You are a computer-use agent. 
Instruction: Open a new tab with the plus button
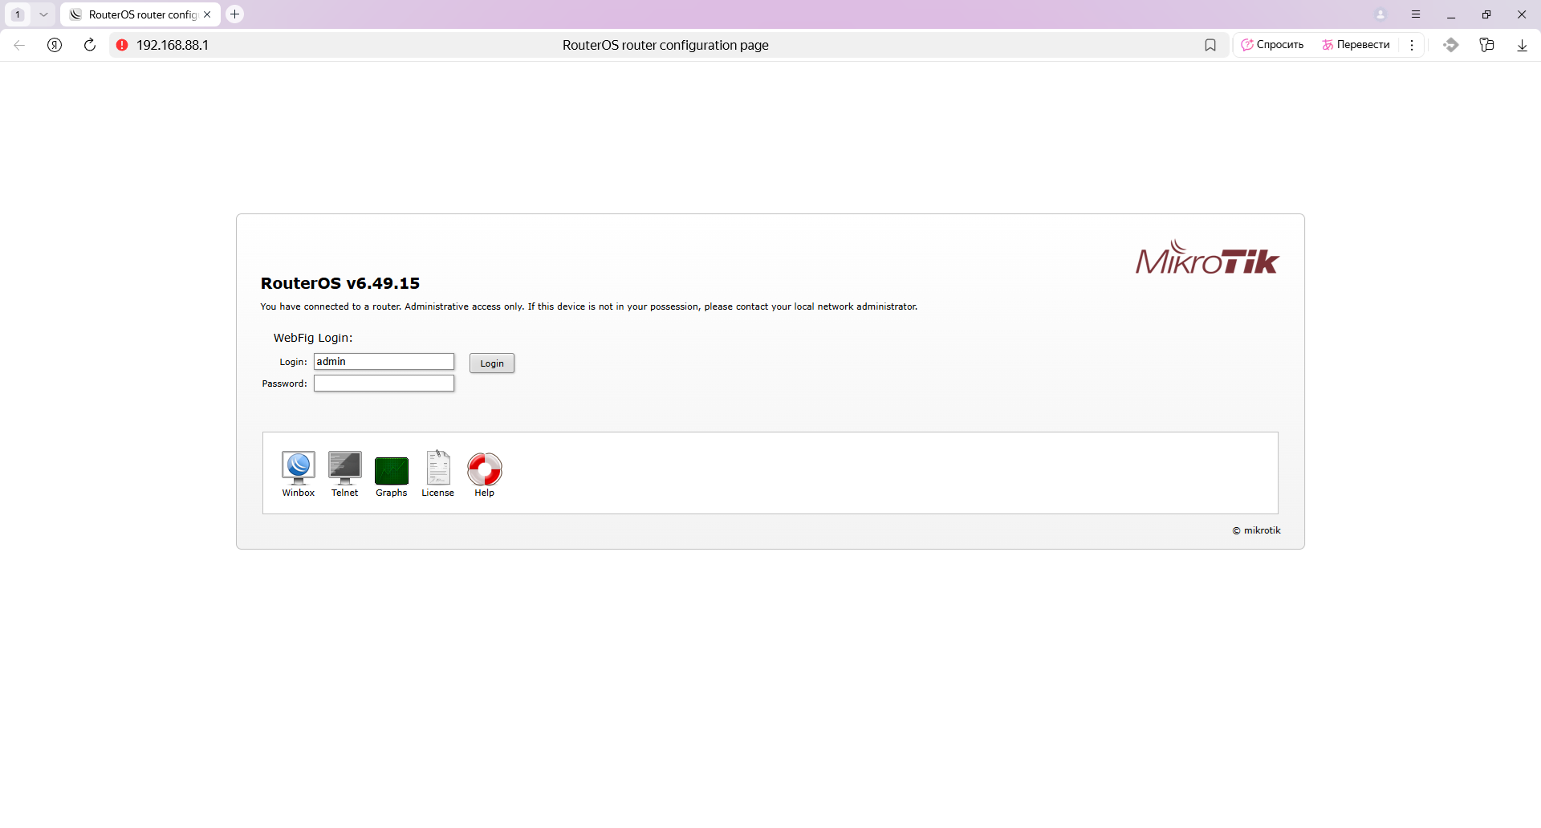(x=234, y=14)
